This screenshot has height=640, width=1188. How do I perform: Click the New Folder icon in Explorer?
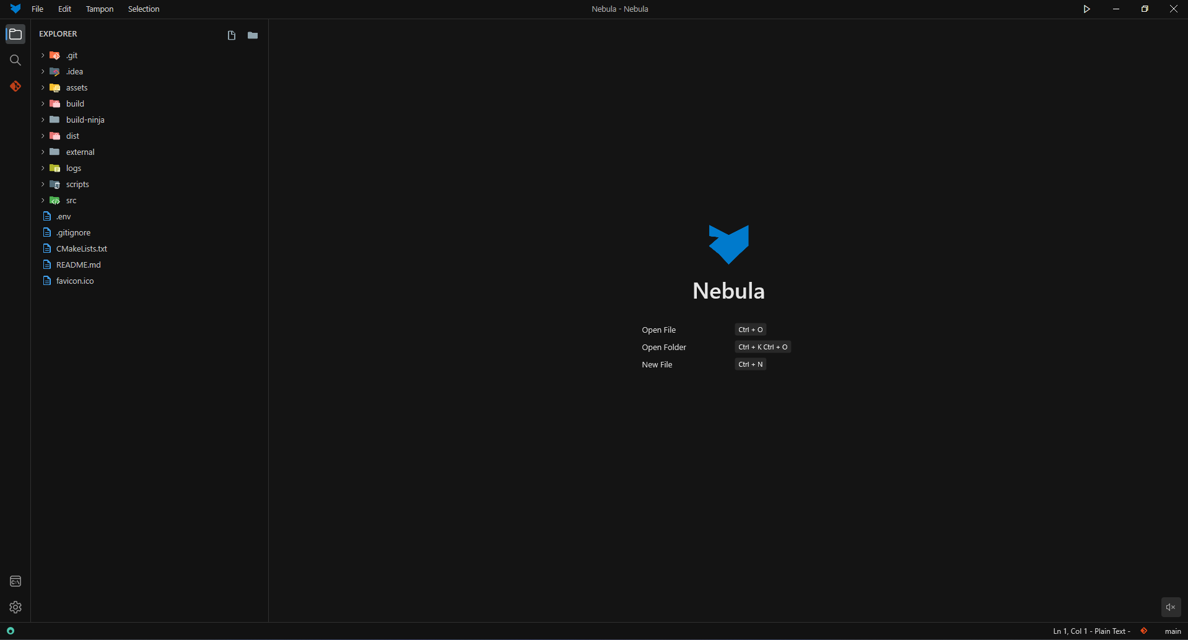click(253, 35)
